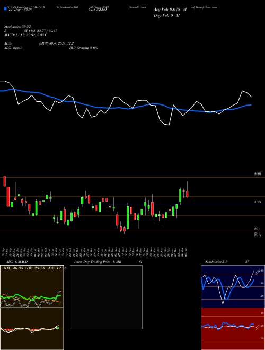265x350 pixels.
Task: Click the tall green breakout candle before the last two
Action: (180, 196)
